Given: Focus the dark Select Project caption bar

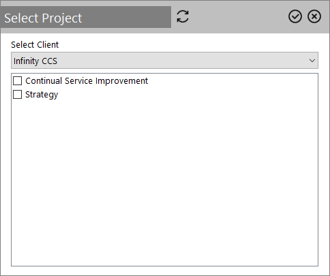Looking at the screenshot, I should [86, 17].
